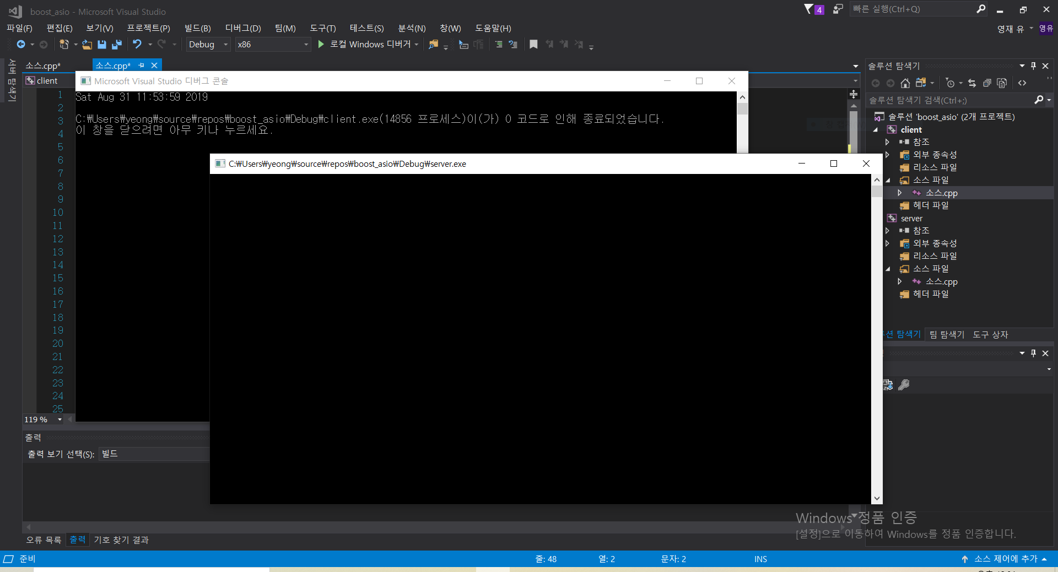Close the active 소스.cpp* tab
Screen dimensions: 1058x572
pyautogui.click(x=154, y=66)
